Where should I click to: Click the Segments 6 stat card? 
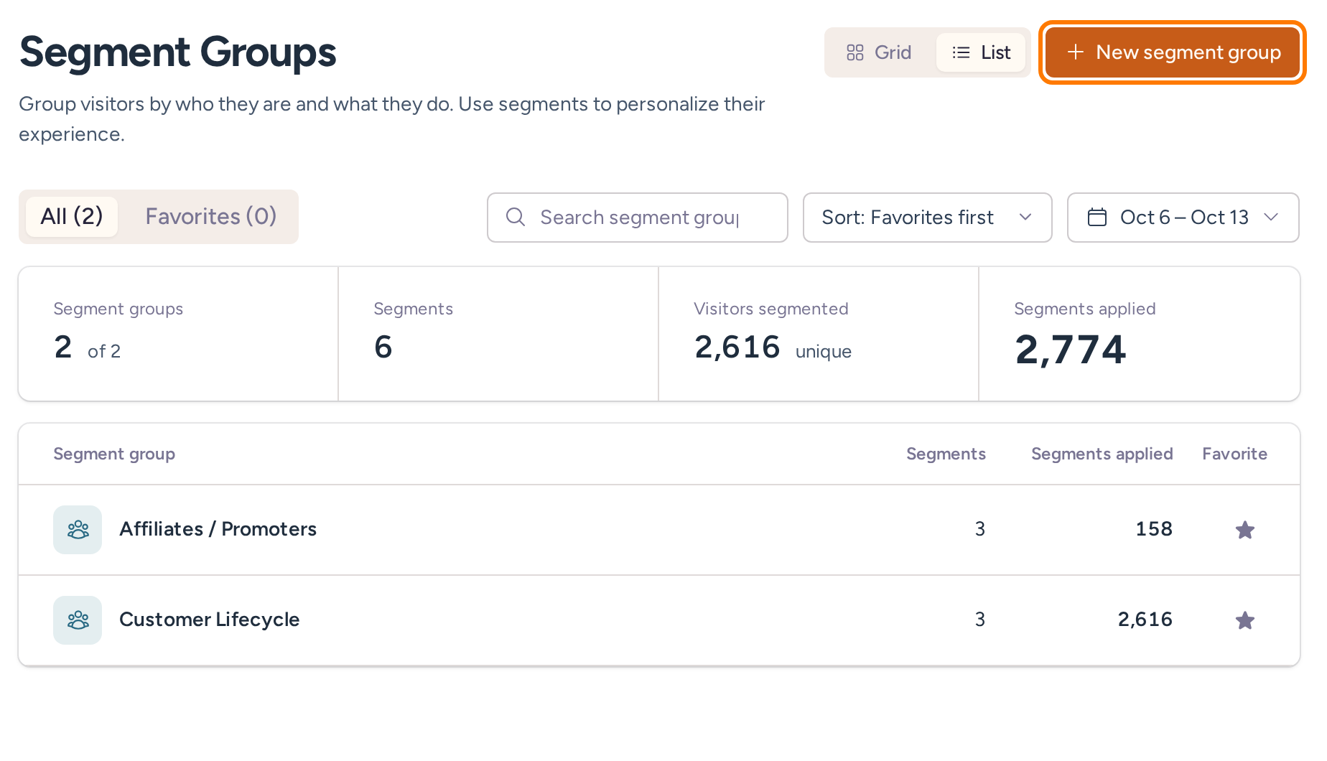498,334
